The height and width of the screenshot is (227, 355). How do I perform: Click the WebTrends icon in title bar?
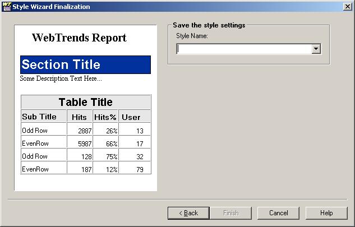pos(6,6)
